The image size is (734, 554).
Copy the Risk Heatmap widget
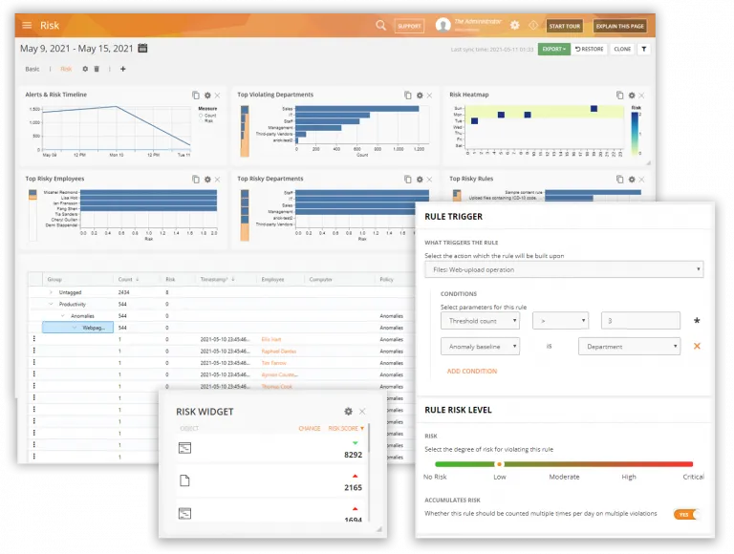pyautogui.click(x=619, y=95)
